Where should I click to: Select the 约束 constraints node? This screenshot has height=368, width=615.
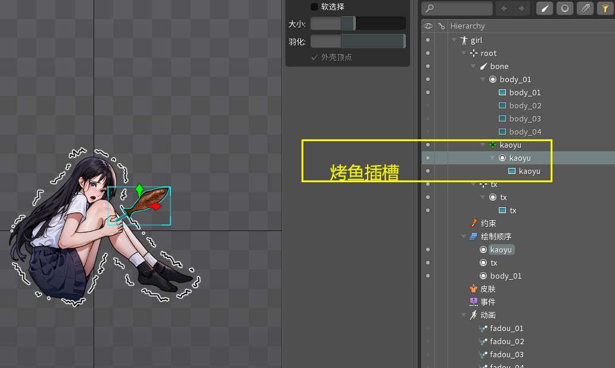pyautogui.click(x=487, y=224)
